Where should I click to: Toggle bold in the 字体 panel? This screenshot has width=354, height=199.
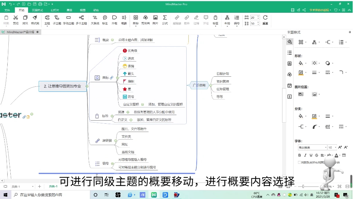click(x=299, y=155)
